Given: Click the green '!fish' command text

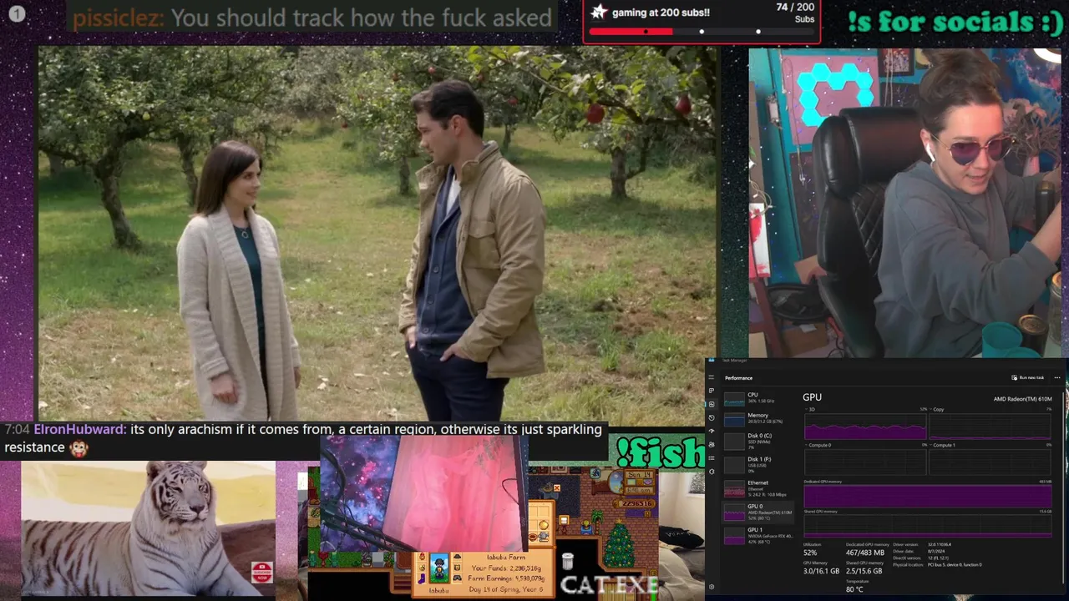Looking at the screenshot, I should (x=660, y=452).
